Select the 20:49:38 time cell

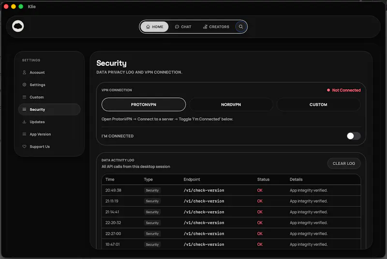pyautogui.click(x=113, y=190)
